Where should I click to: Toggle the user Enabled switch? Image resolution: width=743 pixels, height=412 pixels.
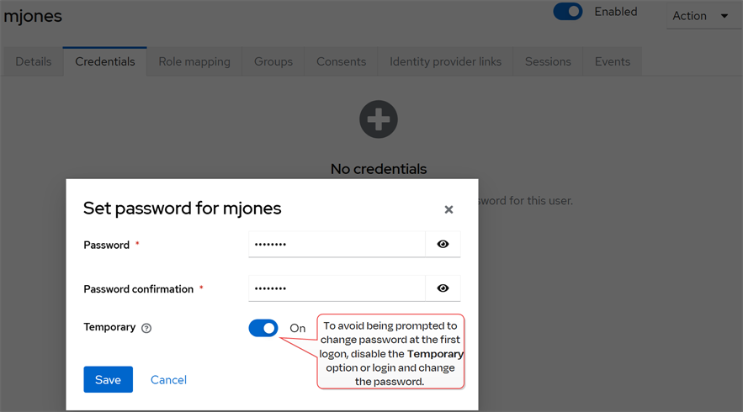click(568, 12)
